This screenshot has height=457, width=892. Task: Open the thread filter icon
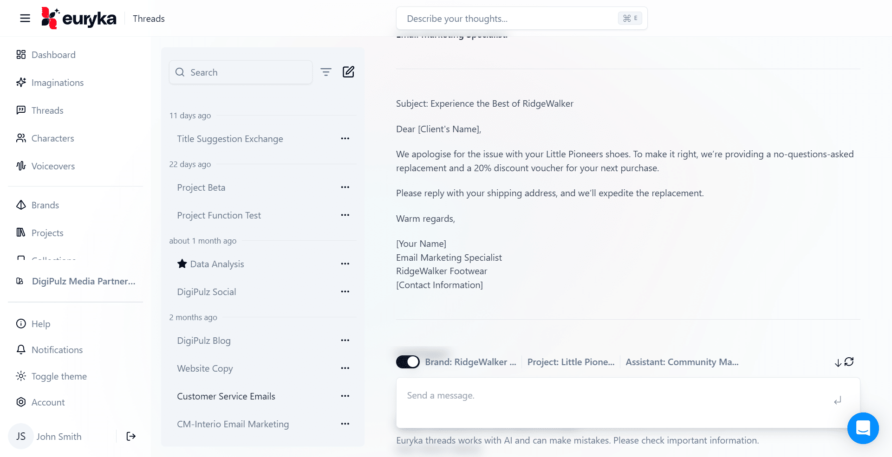pos(326,72)
